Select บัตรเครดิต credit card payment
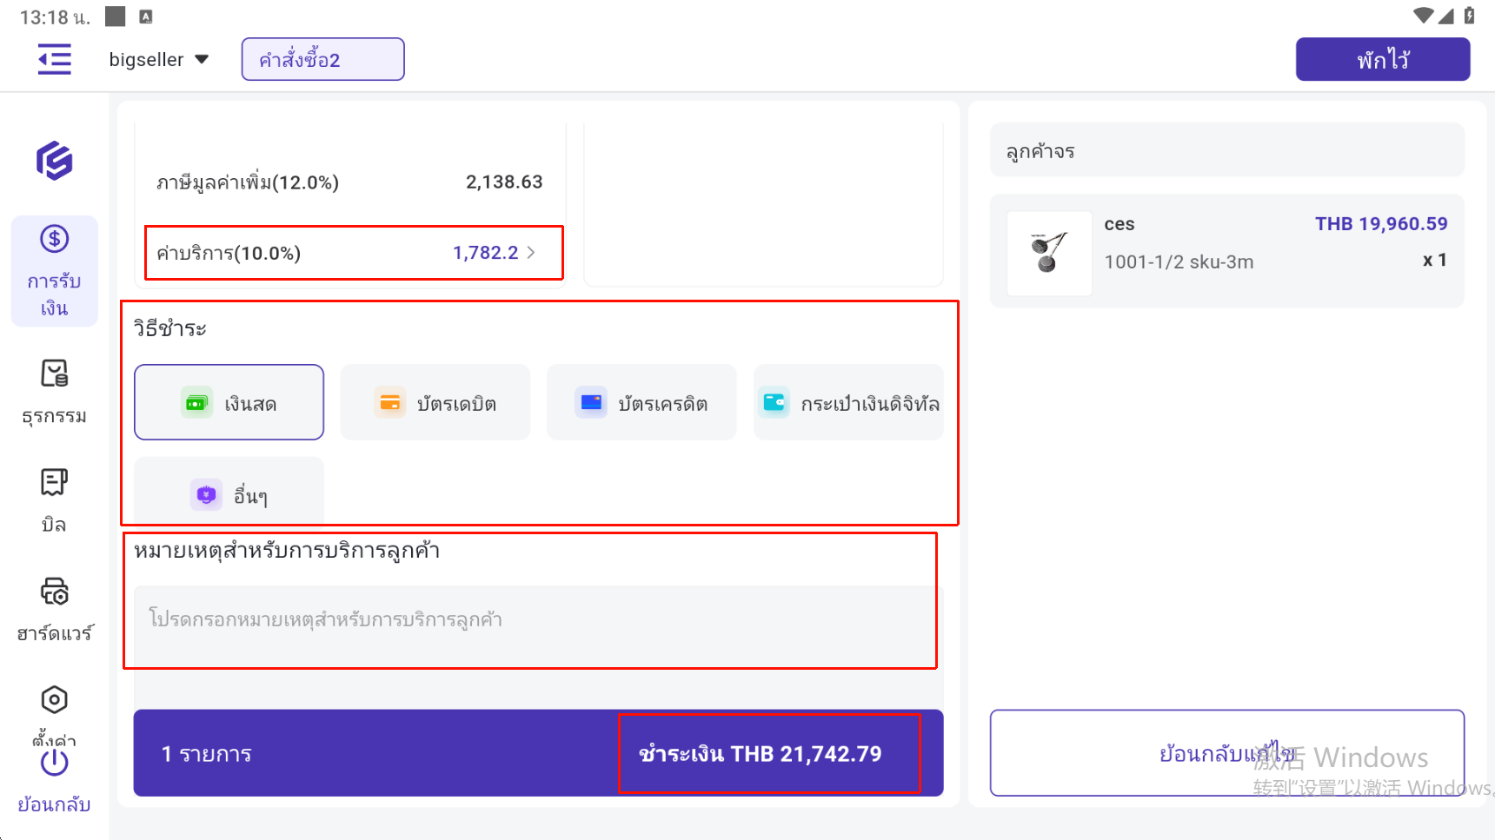The height and width of the screenshot is (840, 1495). pyautogui.click(x=641, y=403)
